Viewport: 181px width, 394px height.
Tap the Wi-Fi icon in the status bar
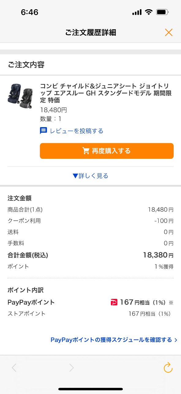(149, 12)
